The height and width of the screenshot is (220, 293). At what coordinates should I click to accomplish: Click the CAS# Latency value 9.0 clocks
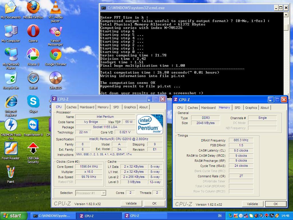click(241, 150)
